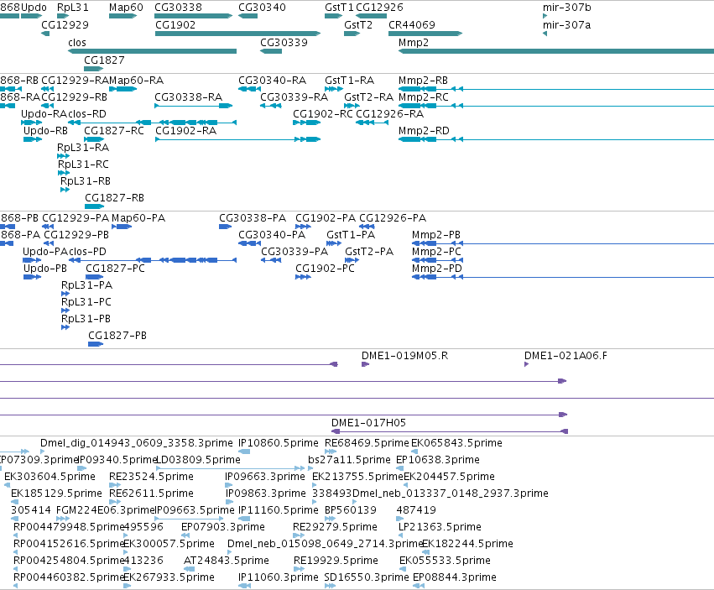The image size is (714, 590).
Task: Click the Map60 gene label
Action: tap(126, 8)
